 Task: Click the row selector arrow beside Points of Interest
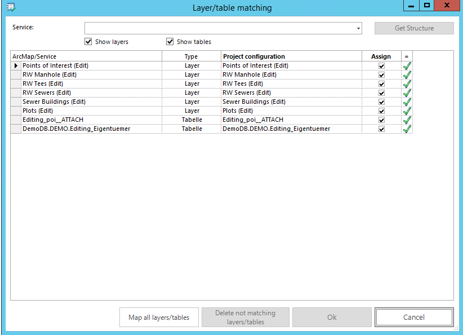coord(15,65)
